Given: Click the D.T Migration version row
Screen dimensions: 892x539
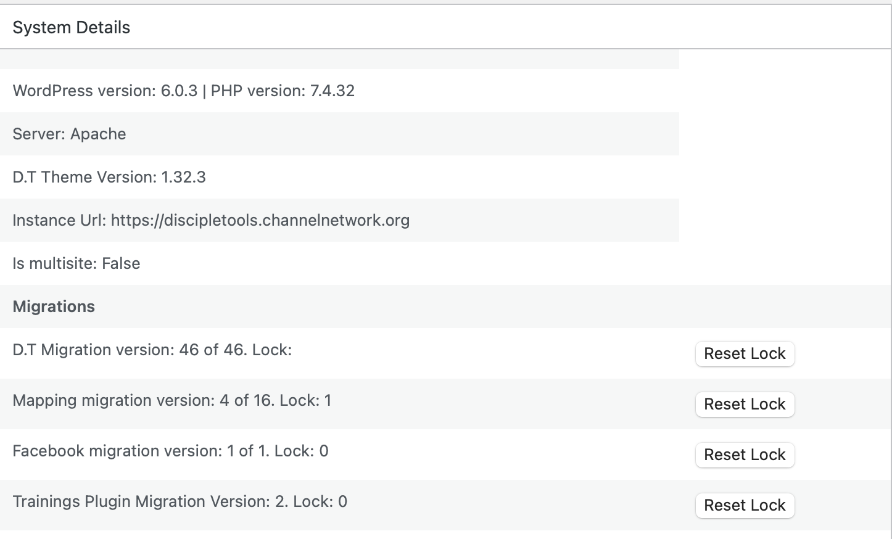Looking at the screenshot, I should pyautogui.click(x=152, y=350).
